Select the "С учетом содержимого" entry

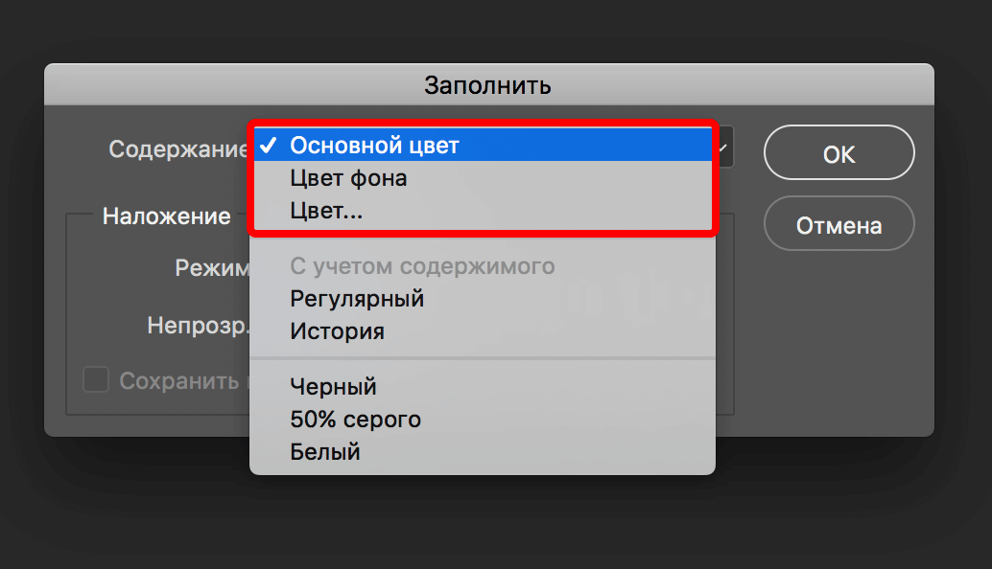coord(422,266)
